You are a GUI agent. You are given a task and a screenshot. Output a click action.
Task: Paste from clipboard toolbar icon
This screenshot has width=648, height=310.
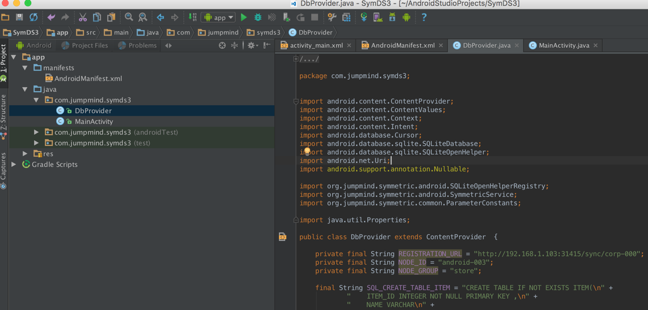pos(111,18)
